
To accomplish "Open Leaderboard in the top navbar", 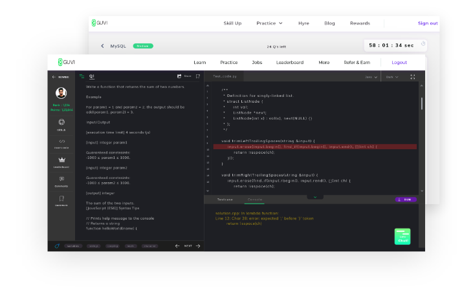I will click(x=290, y=63).
